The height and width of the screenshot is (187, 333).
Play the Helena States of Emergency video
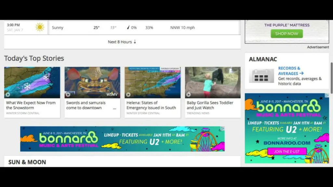coord(128,94)
